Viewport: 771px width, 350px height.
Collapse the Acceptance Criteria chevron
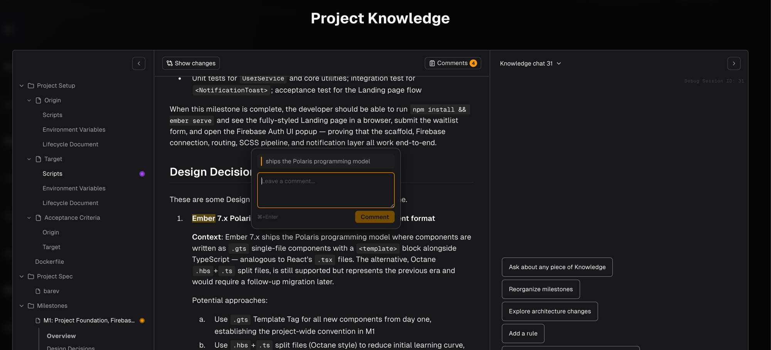pos(29,218)
